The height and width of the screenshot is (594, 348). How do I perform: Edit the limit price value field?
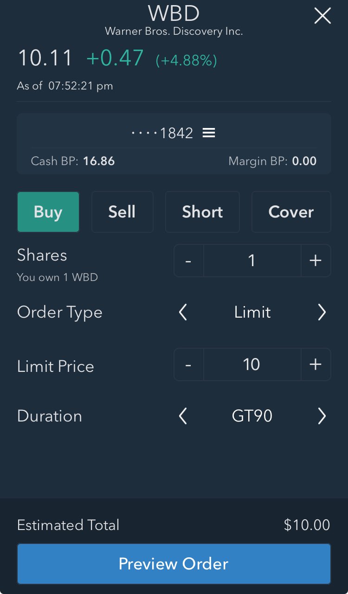pyautogui.click(x=252, y=364)
